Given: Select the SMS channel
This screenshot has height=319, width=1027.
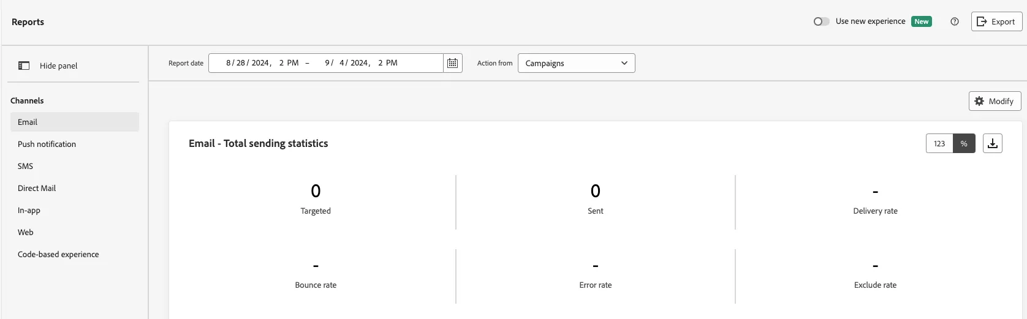Looking at the screenshot, I should [75, 166].
